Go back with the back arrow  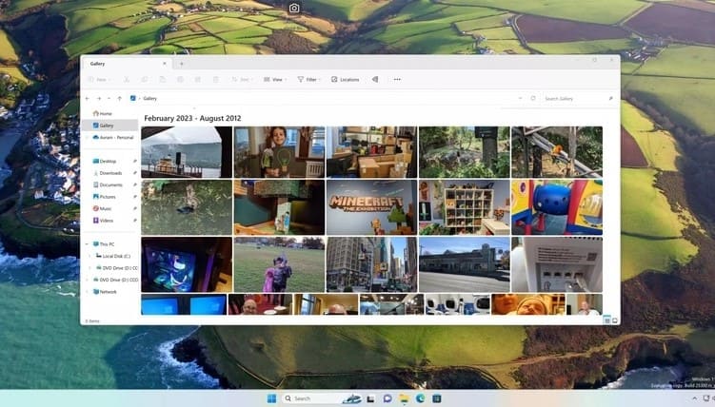pos(88,98)
